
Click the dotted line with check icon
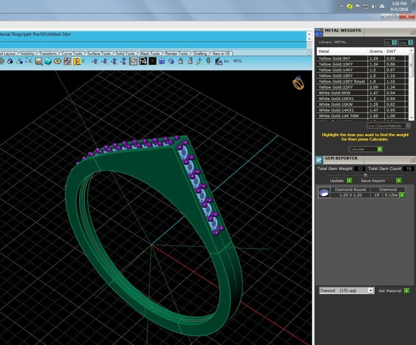[x=29, y=61]
